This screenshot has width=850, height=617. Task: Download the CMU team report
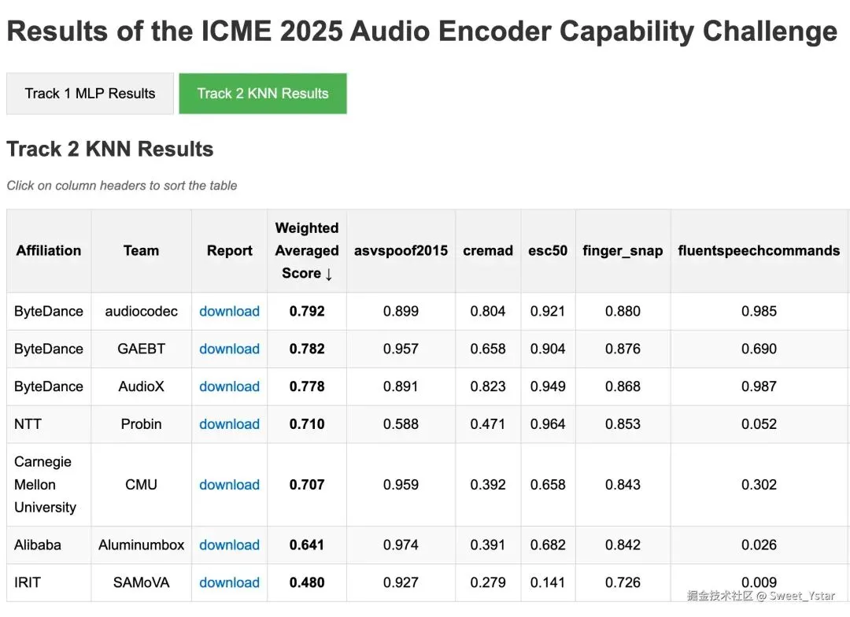pyautogui.click(x=229, y=485)
